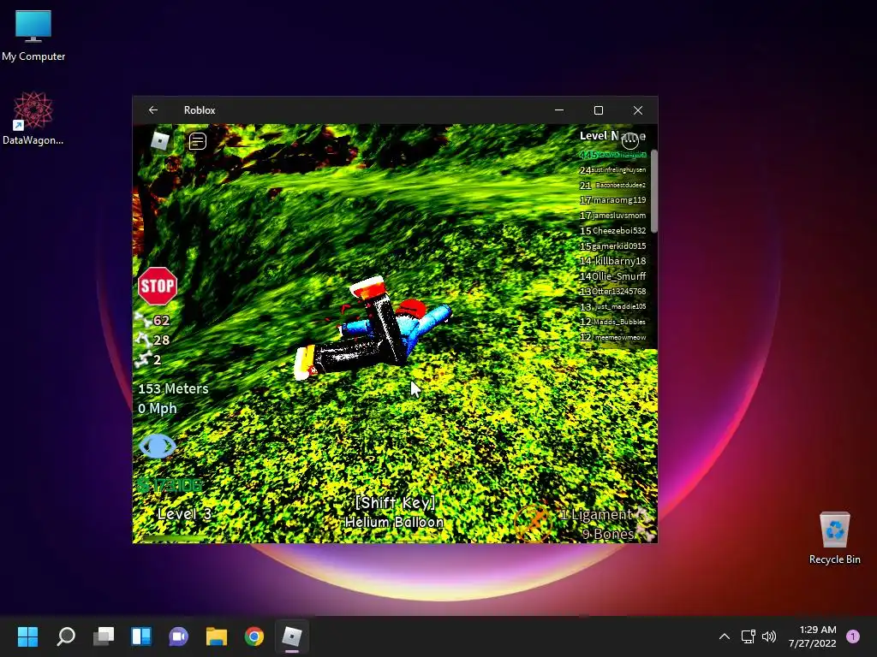The width and height of the screenshot is (877, 657).
Task: Select leaderboard player Madds_Bubbles
Action: (x=612, y=322)
